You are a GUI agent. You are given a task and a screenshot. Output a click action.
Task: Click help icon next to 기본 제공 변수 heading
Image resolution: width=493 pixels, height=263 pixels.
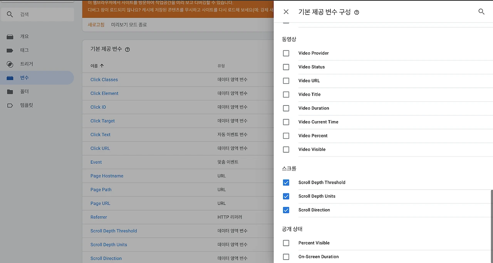[127, 49]
